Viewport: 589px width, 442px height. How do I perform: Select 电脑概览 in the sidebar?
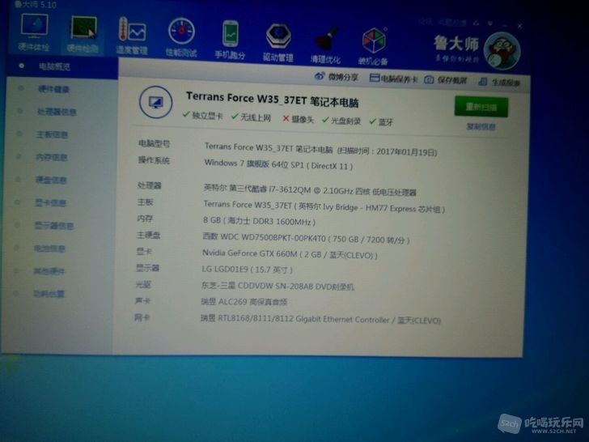pos(54,66)
